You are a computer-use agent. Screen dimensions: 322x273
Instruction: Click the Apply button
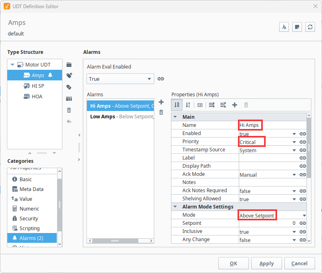click(266, 263)
